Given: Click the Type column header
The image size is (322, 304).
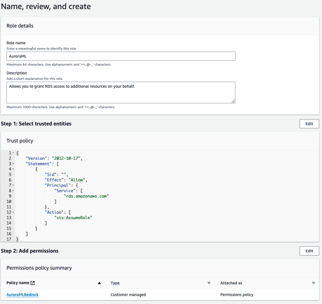Looking at the screenshot, I should (115, 283).
